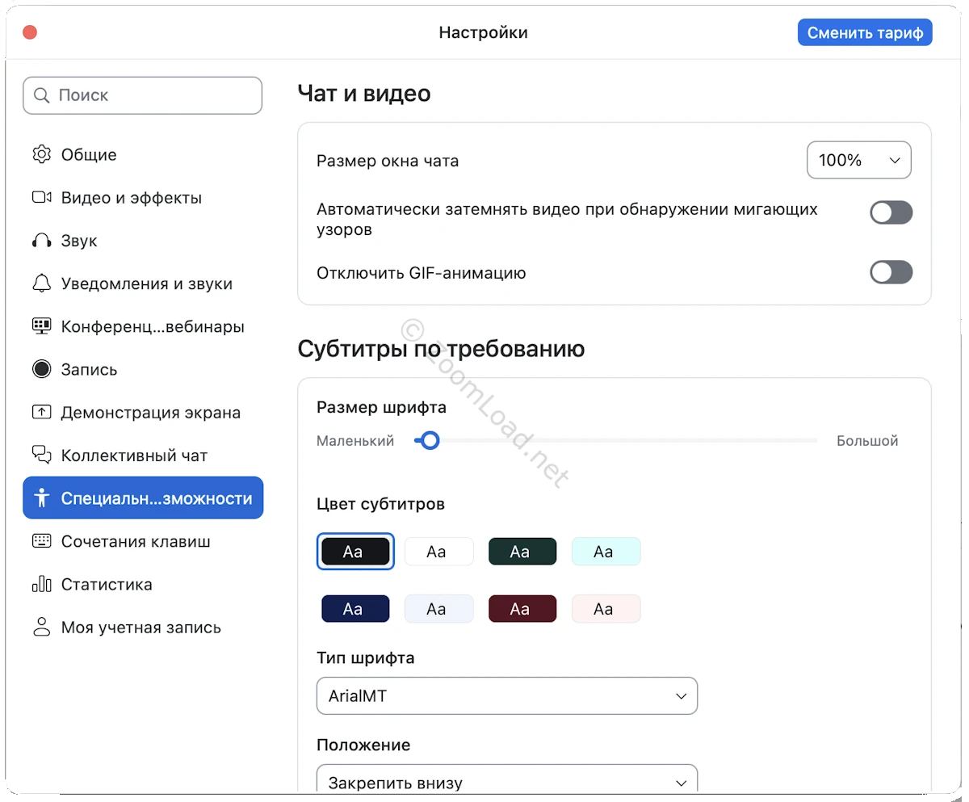Image resolution: width=969 pixels, height=802 pixels.
Task: Click the bell icon for Уведомления и звуки
Action: coord(41,283)
